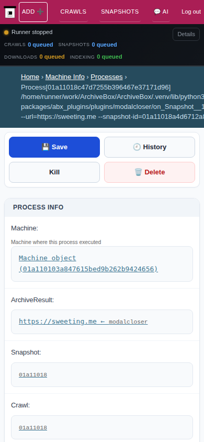Open the AI chat menu item
Image resolution: width=204 pixels, height=442 pixels.
[x=161, y=12]
